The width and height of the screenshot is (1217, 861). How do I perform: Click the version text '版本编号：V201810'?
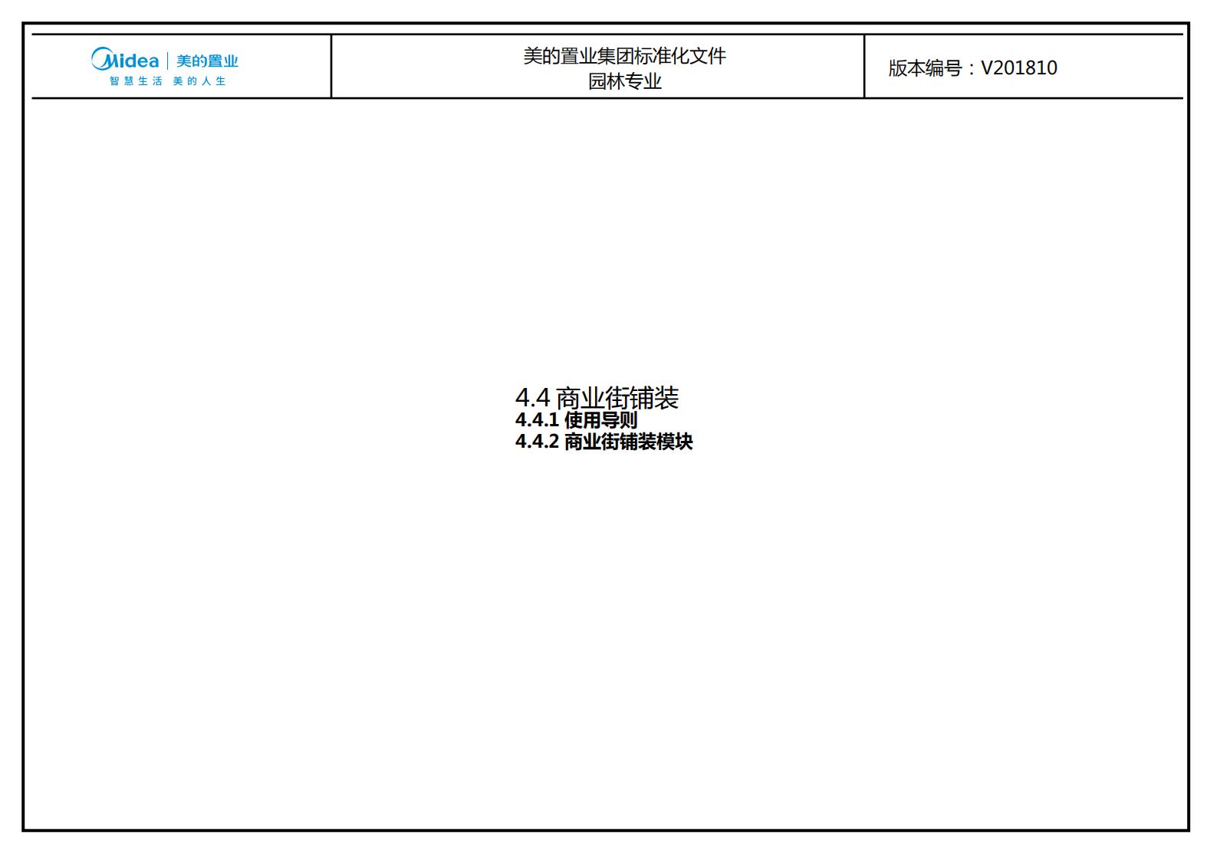click(x=972, y=68)
